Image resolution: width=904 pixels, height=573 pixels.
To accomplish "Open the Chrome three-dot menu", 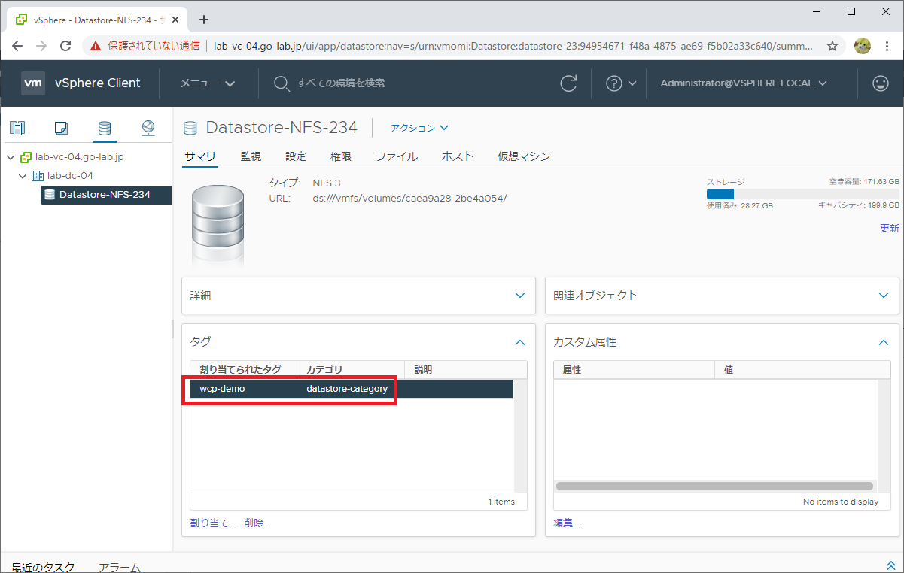I will (888, 46).
